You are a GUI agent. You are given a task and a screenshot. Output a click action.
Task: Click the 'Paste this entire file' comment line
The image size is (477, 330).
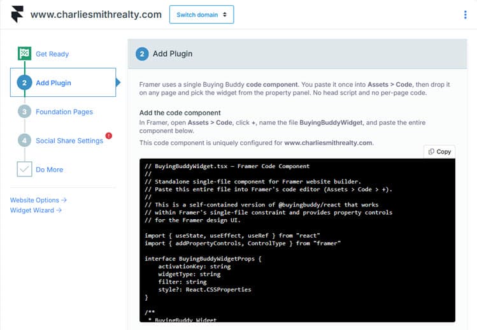coord(268,189)
